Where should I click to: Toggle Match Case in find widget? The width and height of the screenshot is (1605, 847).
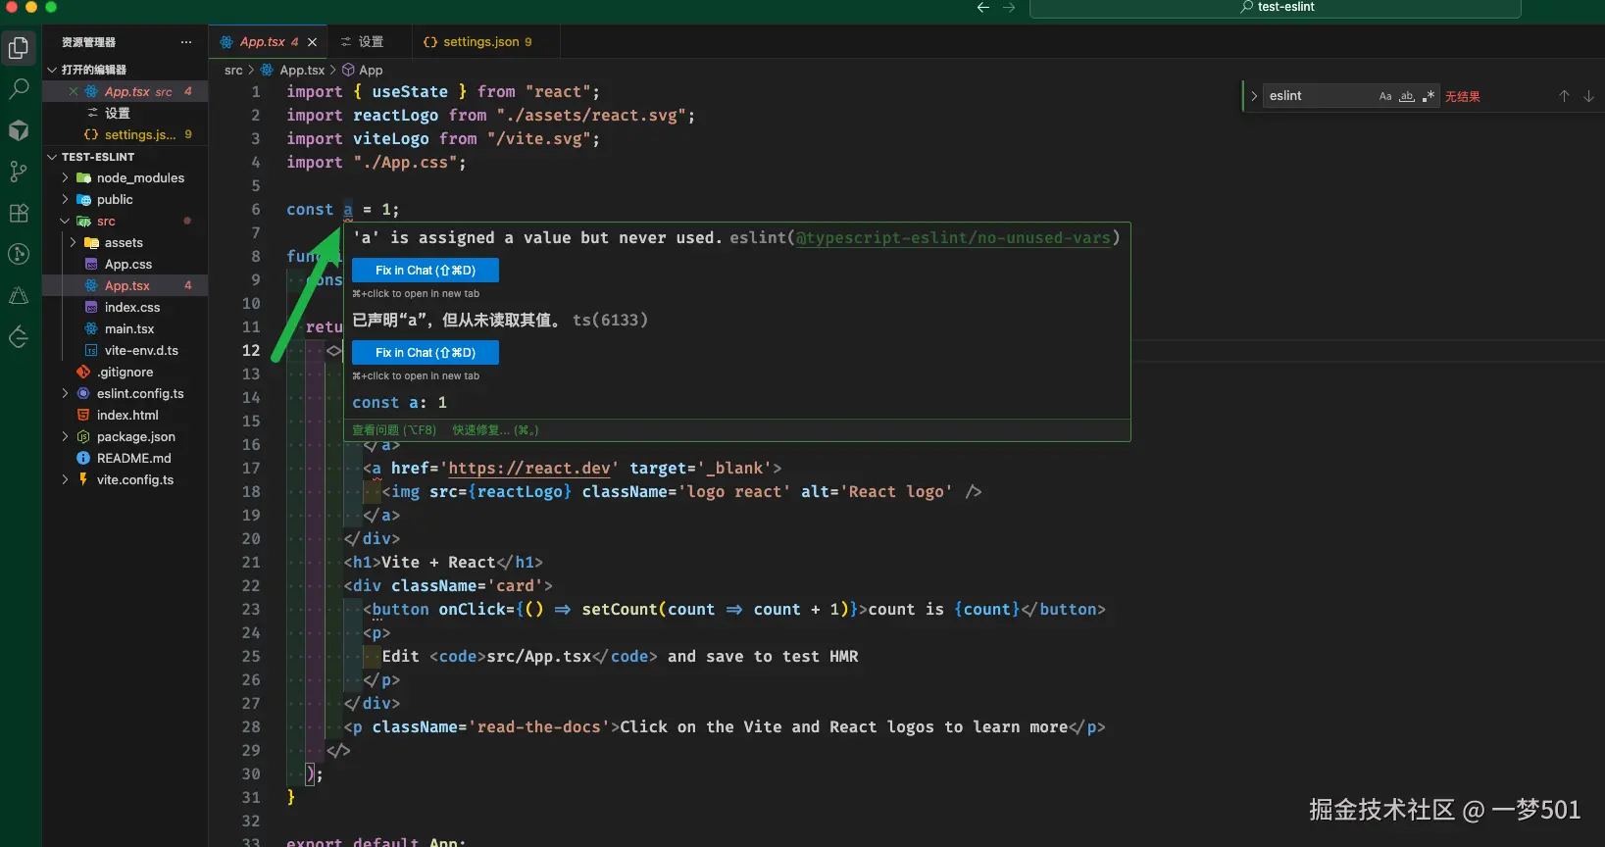pos(1385,96)
